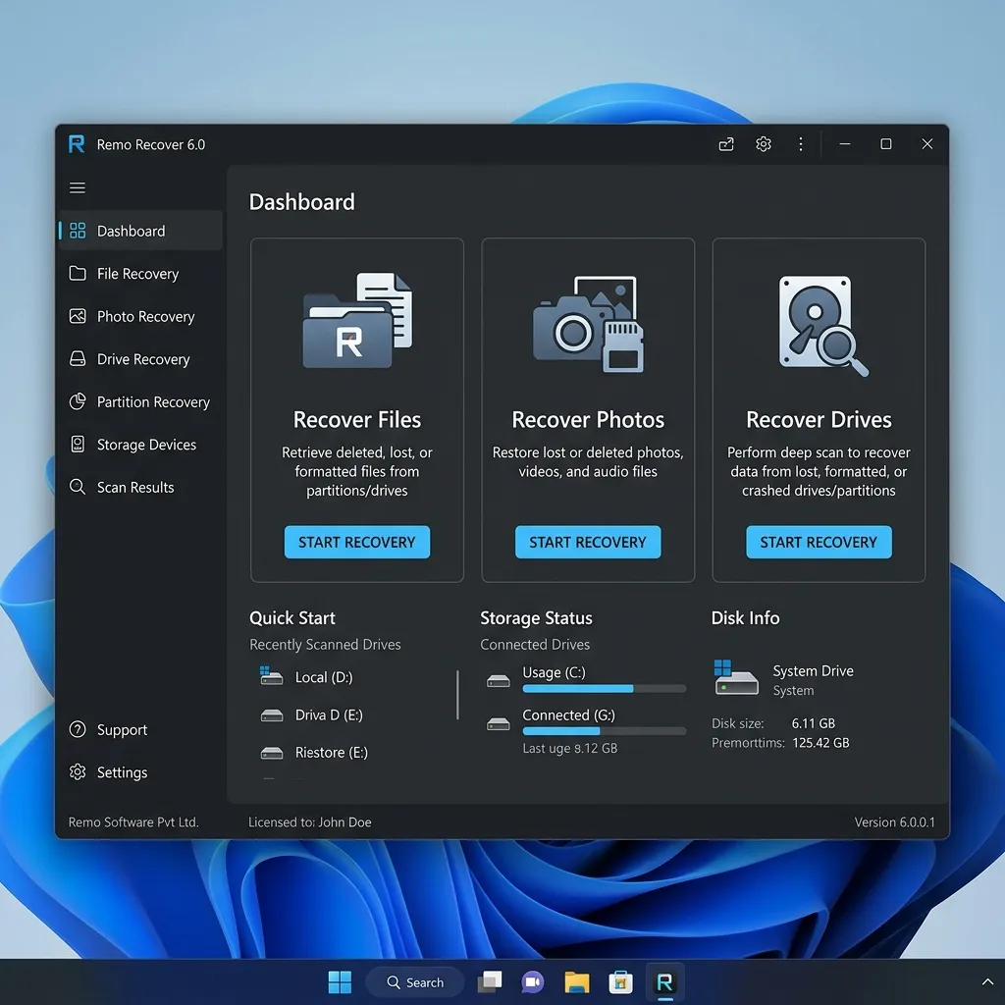The width and height of the screenshot is (1005, 1005).
Task: Show hidden icons via the taskbar chevron
Action: (x=987, y=981)
